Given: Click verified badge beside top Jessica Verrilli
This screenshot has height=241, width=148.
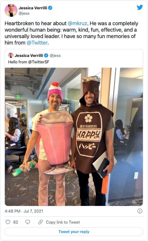Looking at the screenshot, I should [x=50, y=8].
